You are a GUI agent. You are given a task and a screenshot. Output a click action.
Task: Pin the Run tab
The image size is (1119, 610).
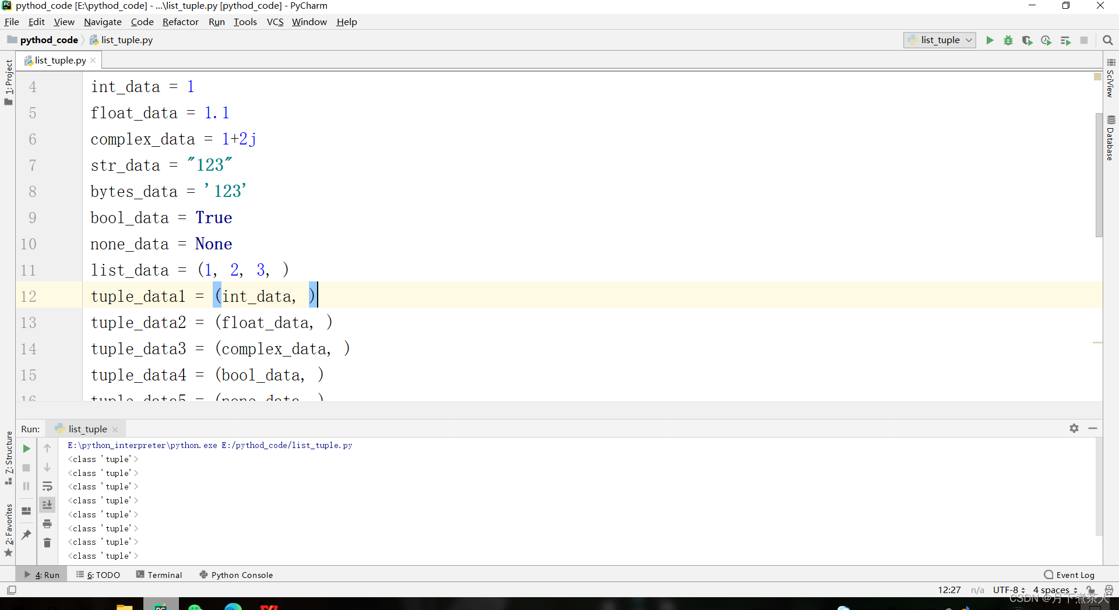pyautogui.click(x=26, y=534)
